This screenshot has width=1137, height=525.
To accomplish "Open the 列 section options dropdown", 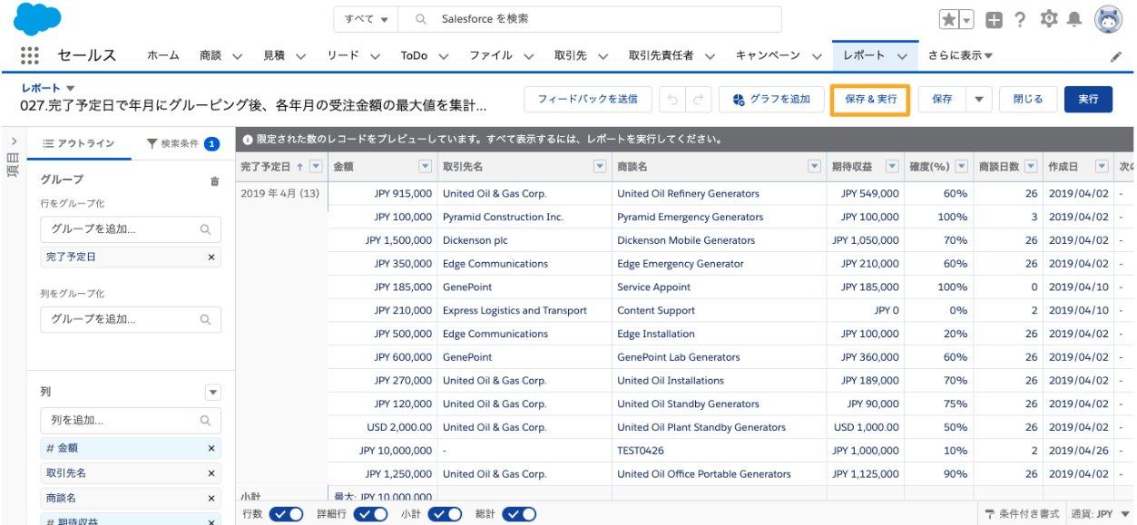I will (x=213, y=393).
